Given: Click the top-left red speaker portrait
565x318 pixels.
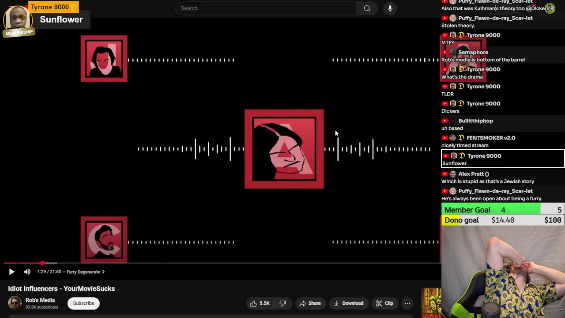Looking at the screenshot, I should coord(104,59).
